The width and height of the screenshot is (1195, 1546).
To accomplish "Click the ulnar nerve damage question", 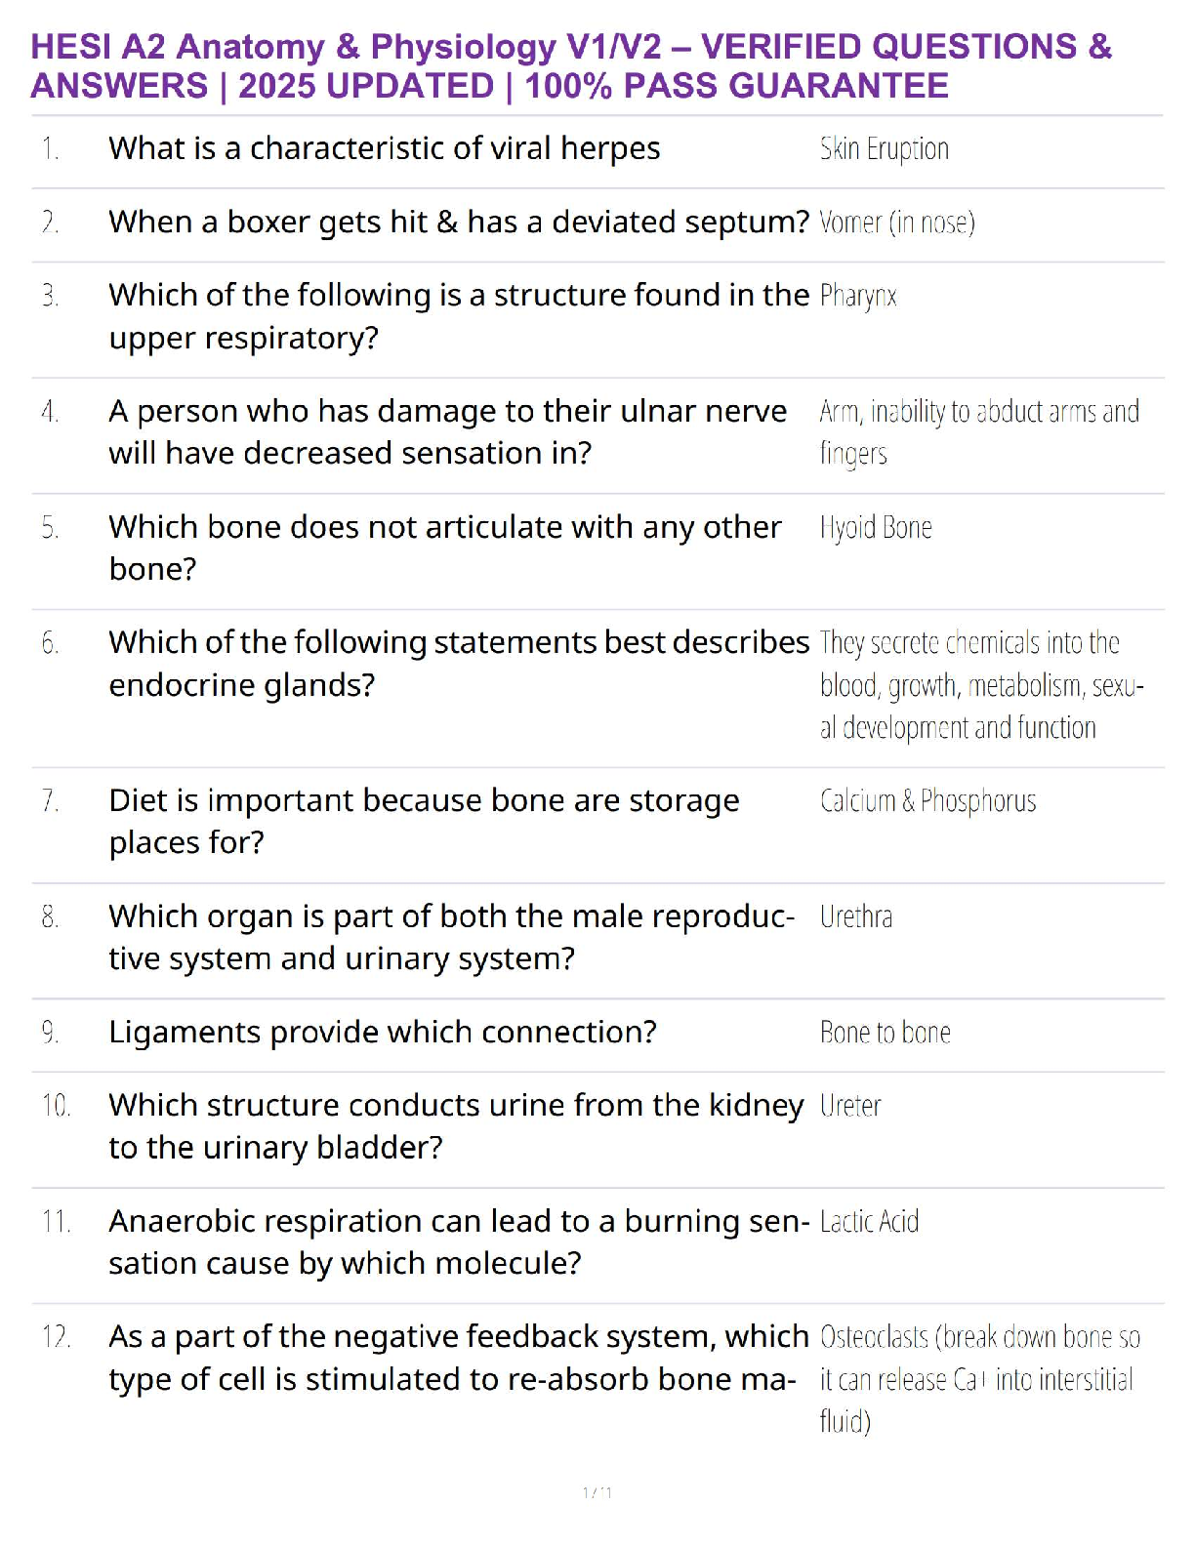I will [447, 432].
